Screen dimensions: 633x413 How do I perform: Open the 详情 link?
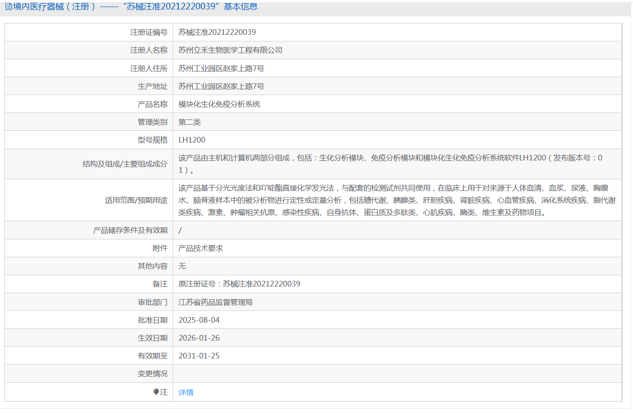[x=186, y=392]
